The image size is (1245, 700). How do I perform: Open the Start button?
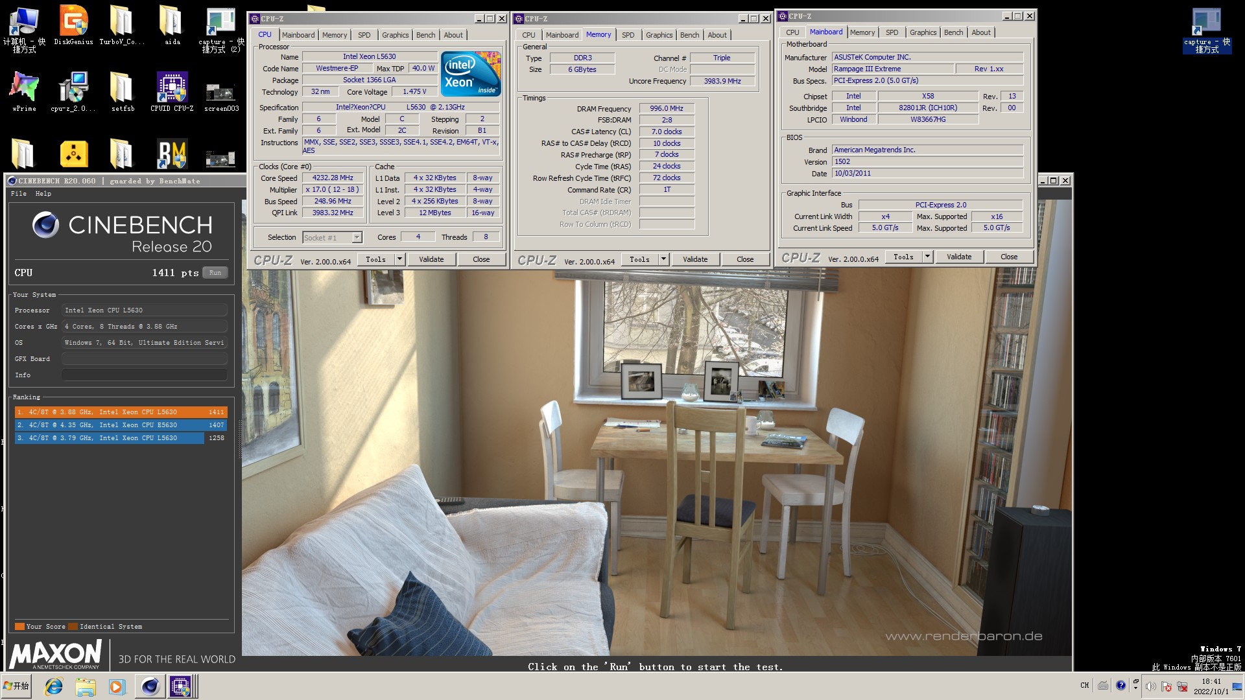[17, 686]
